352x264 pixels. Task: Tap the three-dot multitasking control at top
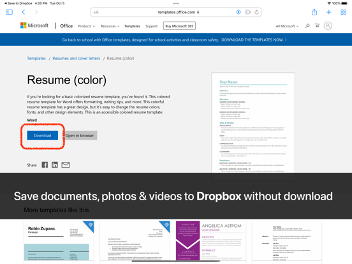coord(176,3)
